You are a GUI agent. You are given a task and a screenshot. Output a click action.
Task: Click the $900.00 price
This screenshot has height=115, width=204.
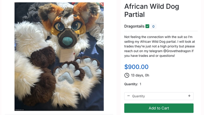[x=136, y=67]
